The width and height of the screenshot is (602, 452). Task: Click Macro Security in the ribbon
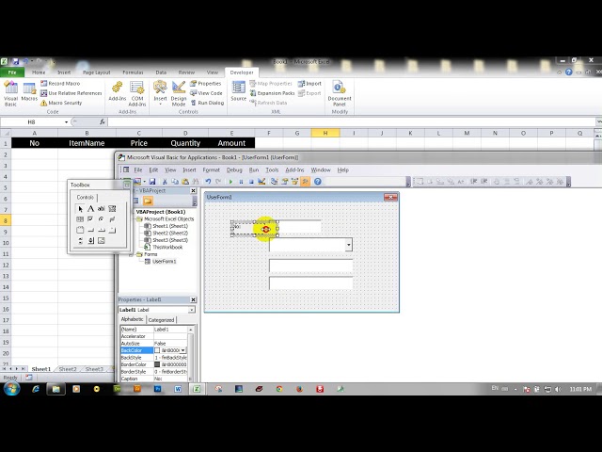click(x=61, y=103)
